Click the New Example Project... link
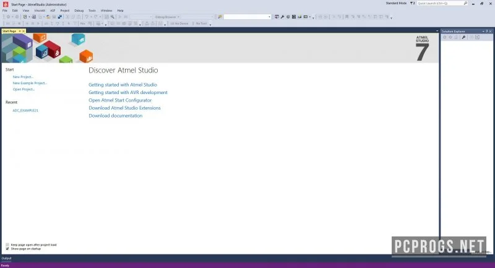Viewport: 495px width, 268px height. [30, 83]
